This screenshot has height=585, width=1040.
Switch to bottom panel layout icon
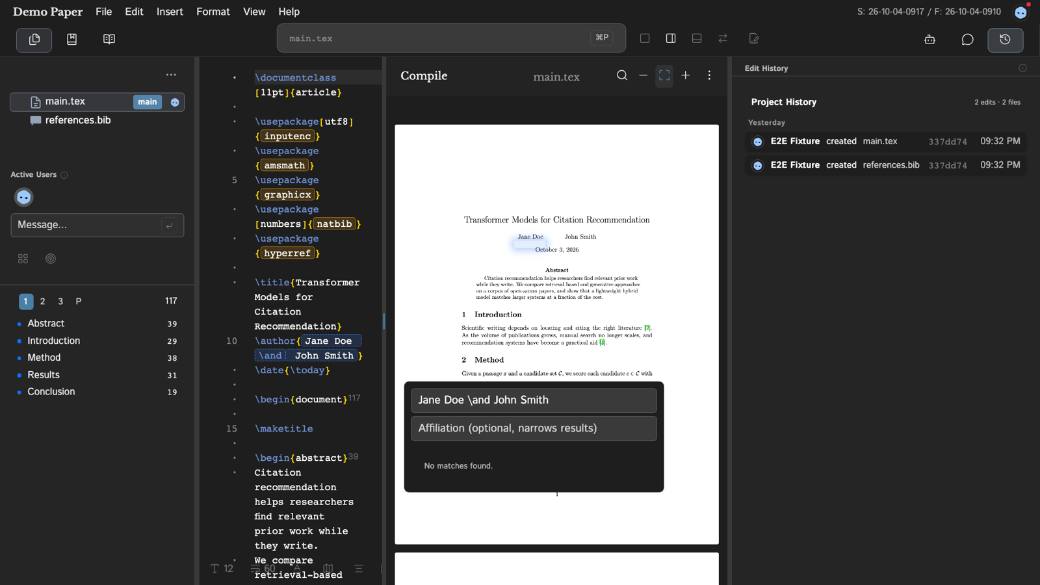(697, 38)
